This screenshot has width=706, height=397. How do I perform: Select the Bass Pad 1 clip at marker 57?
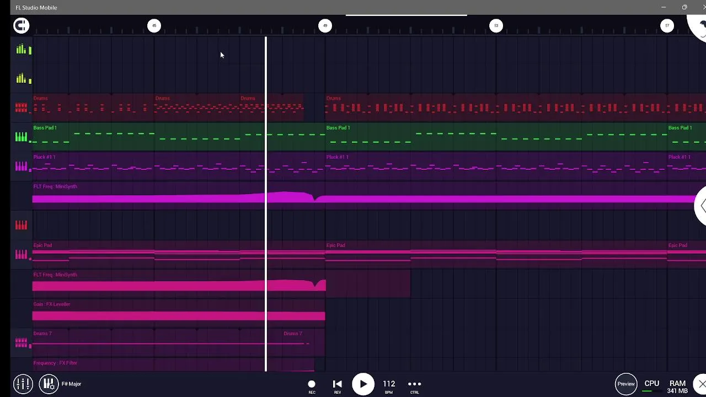click(687, 137)
